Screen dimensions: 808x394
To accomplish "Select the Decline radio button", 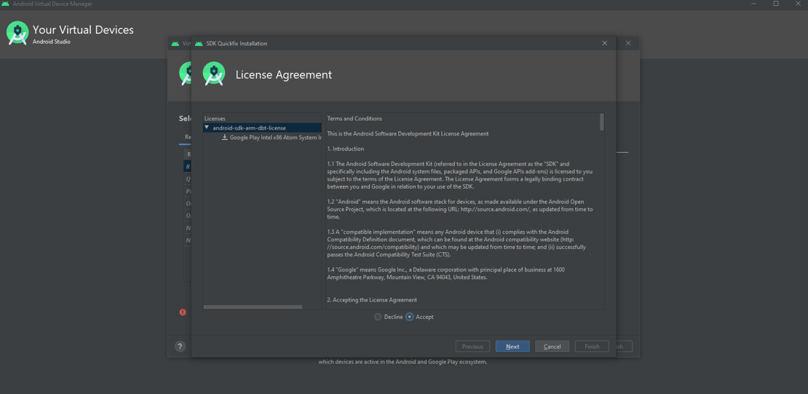I will tap(378, 317).
